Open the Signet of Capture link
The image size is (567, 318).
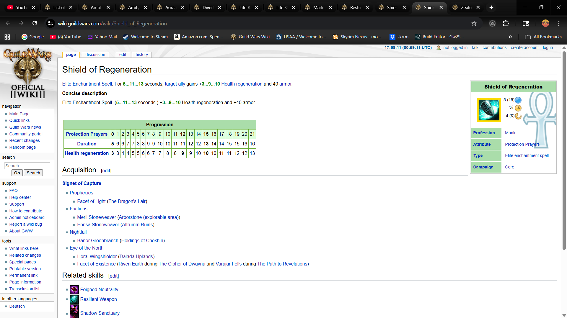pos(82,183)
